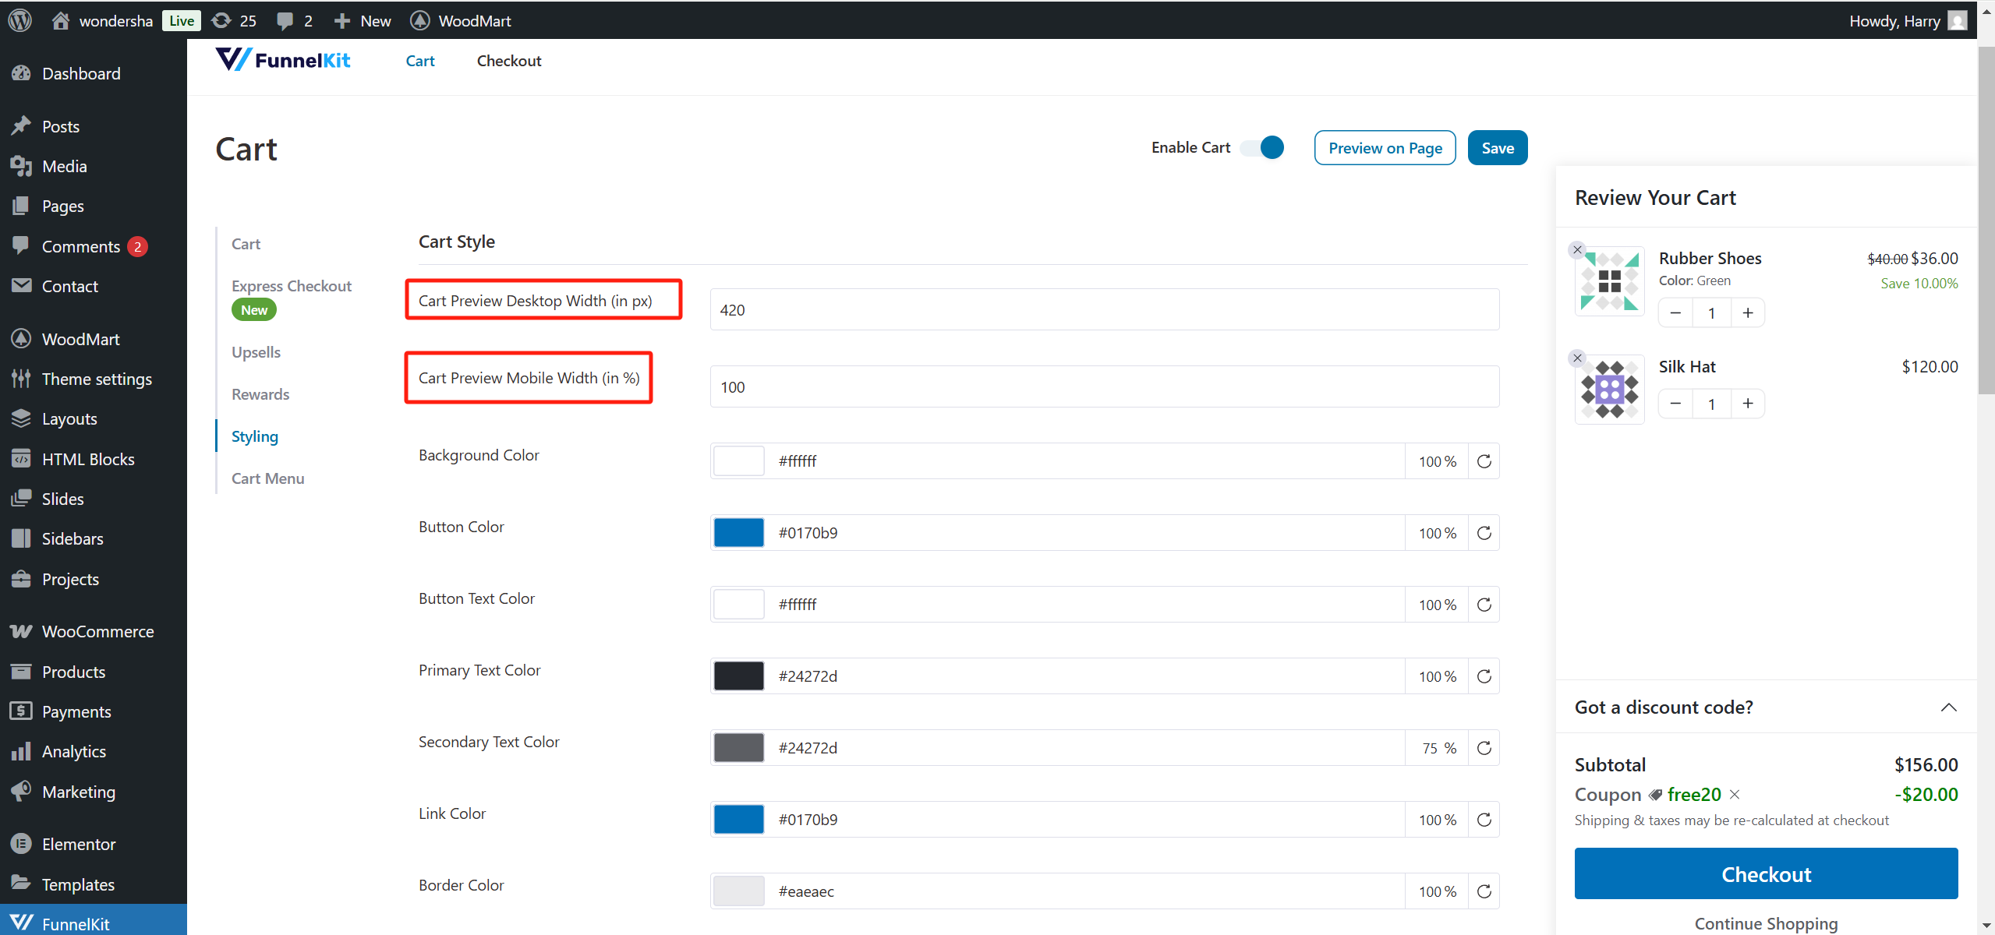Screen dimensions: 1995x935
Task: Remove Rubber Shoes from cart preview
Action: [1577, 250]
